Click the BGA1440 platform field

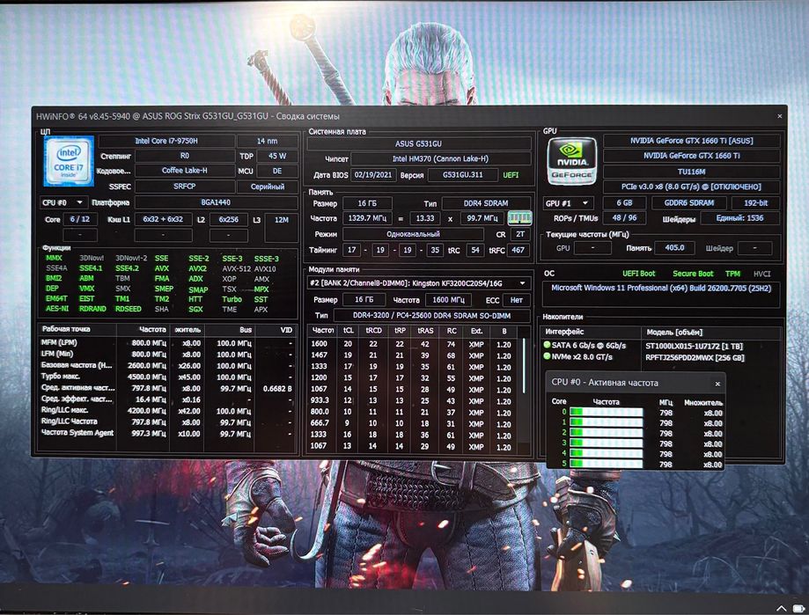pyautogui.click(x=216, y=202)
